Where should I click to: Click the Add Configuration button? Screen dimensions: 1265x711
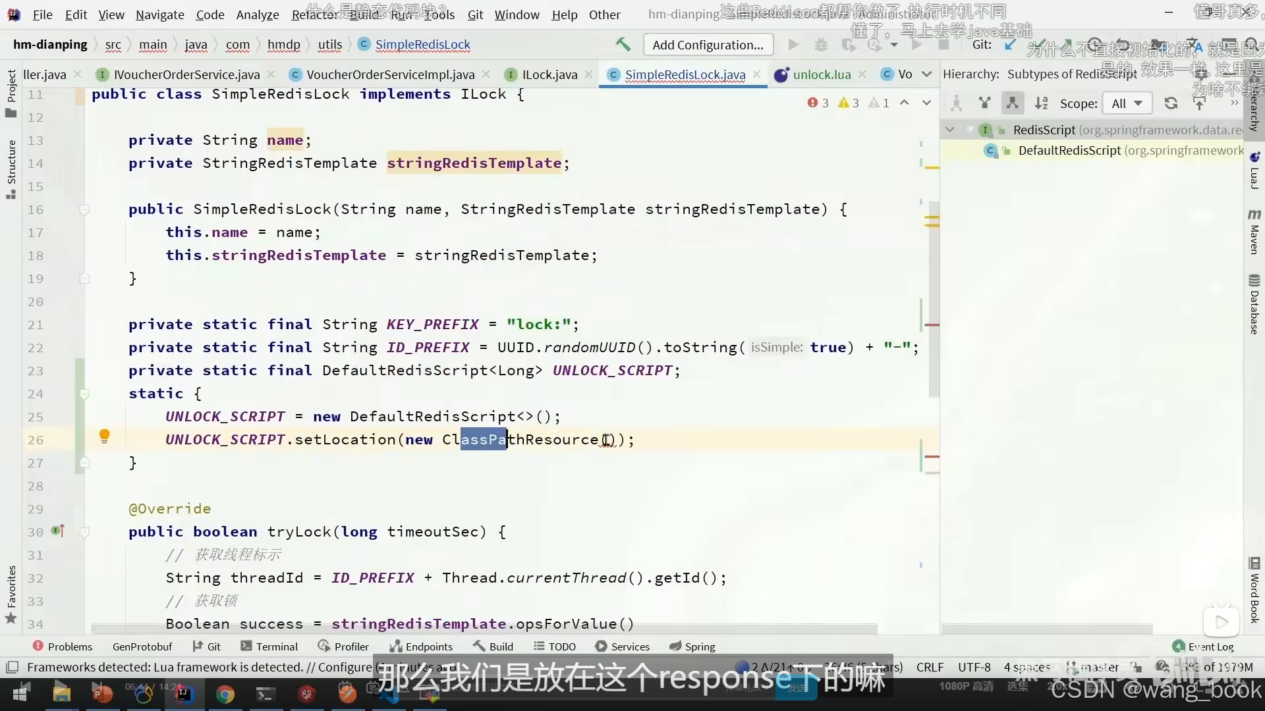click(x=708, y=45)
